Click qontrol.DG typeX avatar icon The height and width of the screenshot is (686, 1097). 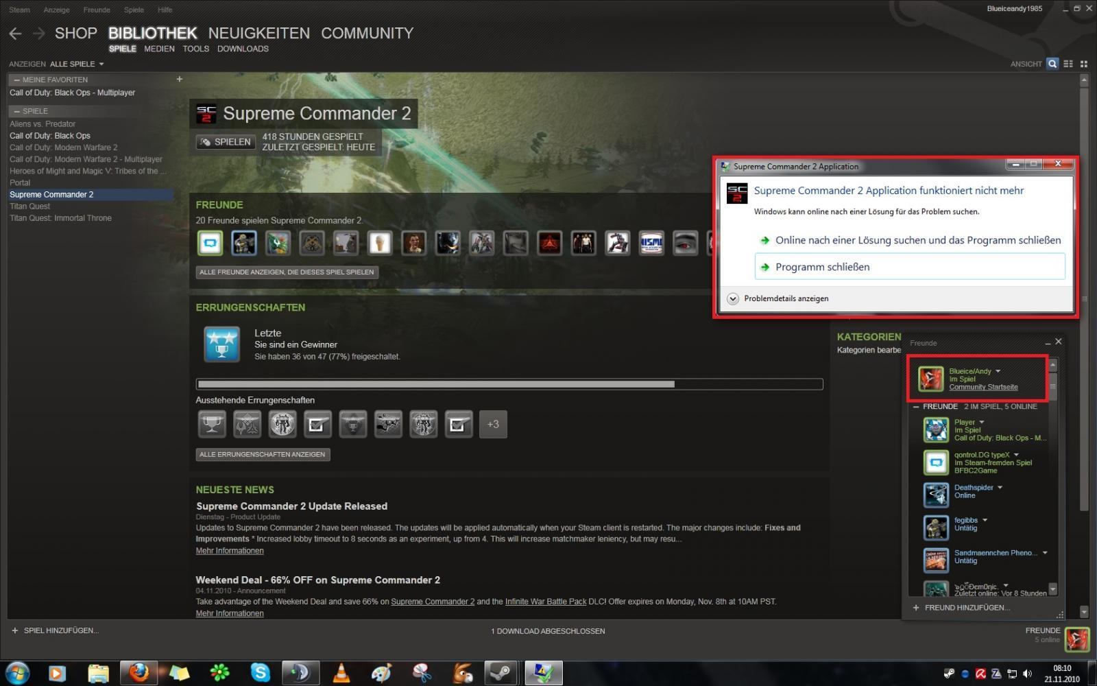[x=936, y=462]
